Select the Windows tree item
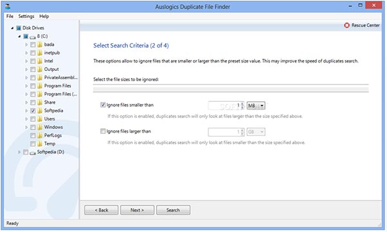Screen dimensions: 387x232 click(54, 127)
